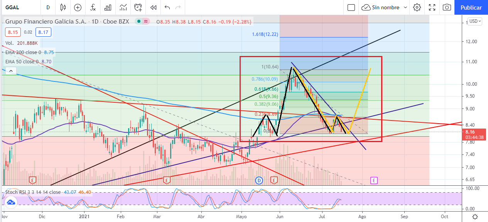This screenshot has height=222, width=488.
Task: Click the compare or add symbol icon
Action: [x=78, y=7]
